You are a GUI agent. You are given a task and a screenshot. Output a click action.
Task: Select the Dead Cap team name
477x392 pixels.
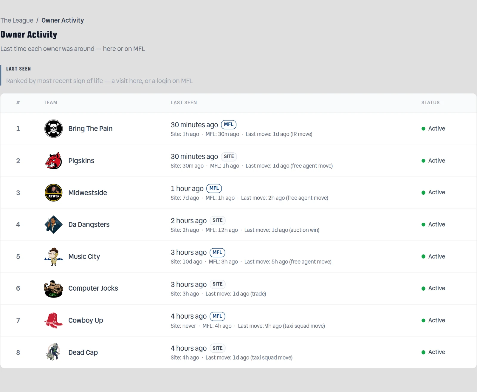point(83,352)
